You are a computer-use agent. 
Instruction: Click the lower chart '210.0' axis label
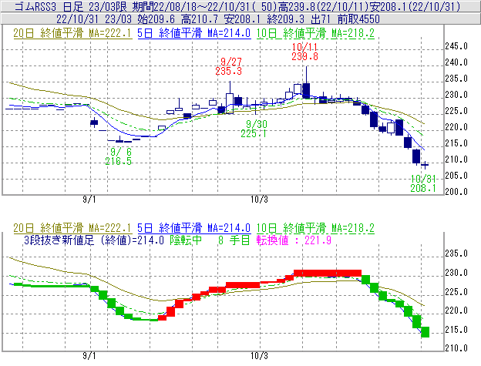tap(456, 348)
